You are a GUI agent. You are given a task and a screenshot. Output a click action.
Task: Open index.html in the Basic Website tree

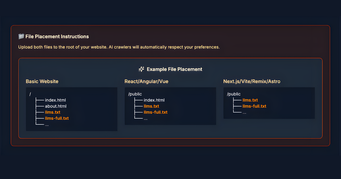[x=56, y=100]
